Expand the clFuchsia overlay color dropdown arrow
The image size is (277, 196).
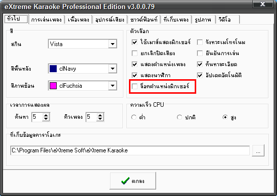coord(112,86)
